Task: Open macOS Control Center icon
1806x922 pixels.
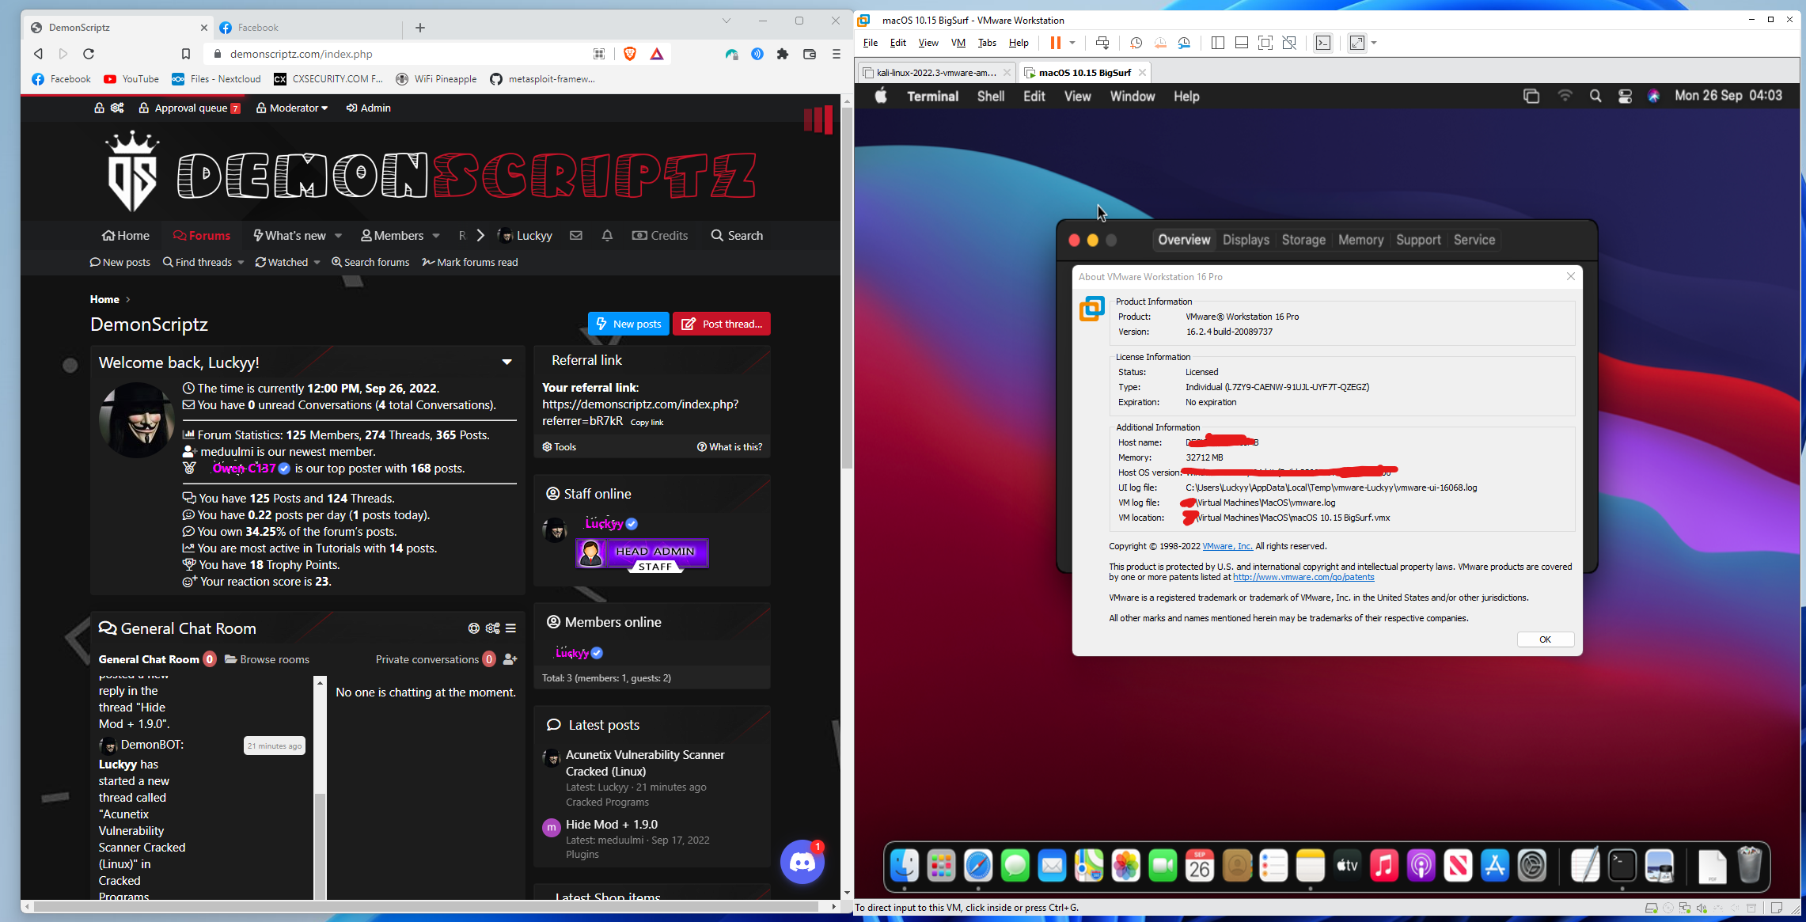Action: 1625,96
